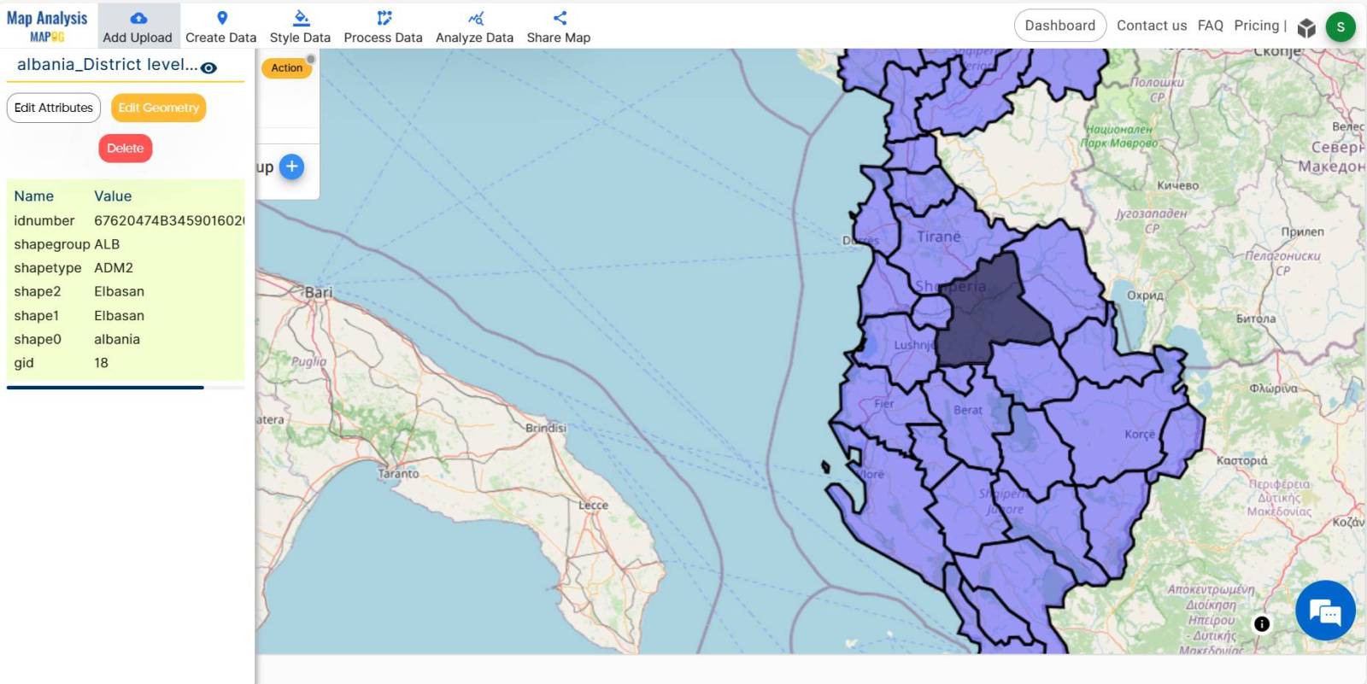1367x684 pixels.
Task: Open the Style Data paint icon
Action: (300, 18)
